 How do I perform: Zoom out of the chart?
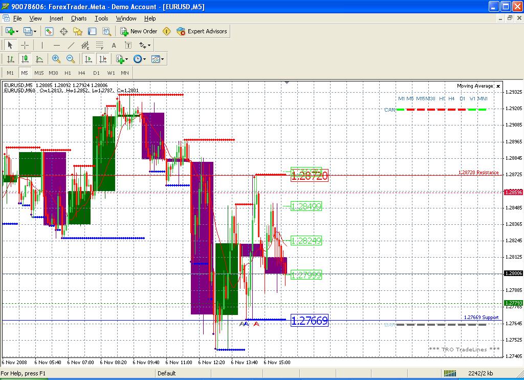(71, 59)
